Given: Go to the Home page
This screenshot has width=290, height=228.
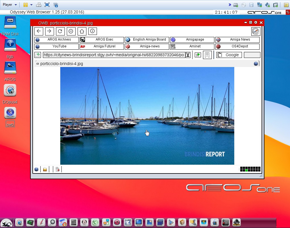Looking at the screenshot, I should click(82, 31).
